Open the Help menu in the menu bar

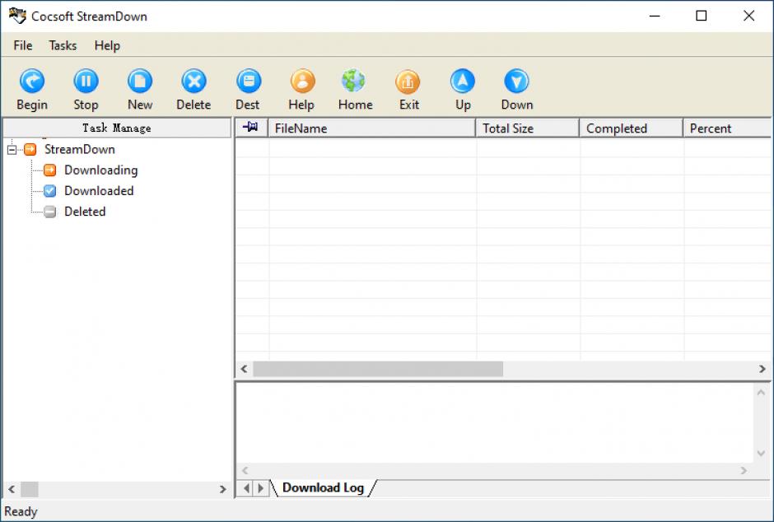[x=107, y=45]
